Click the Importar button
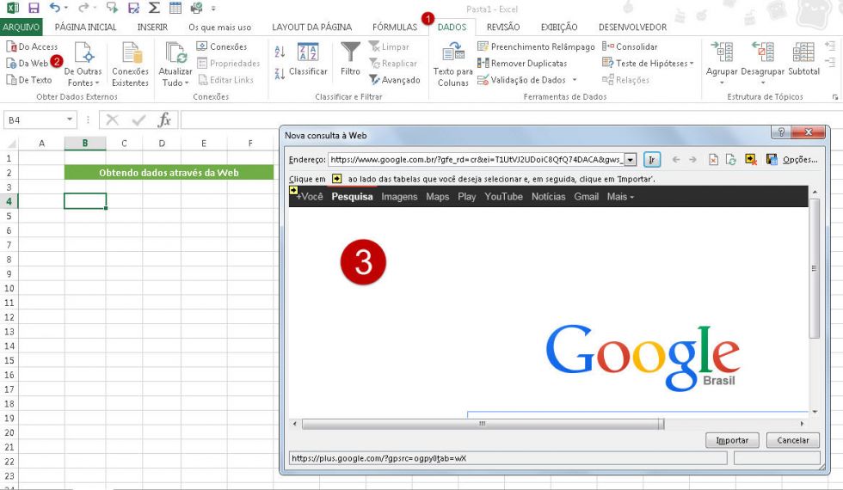Screen dimensions: 843x490 (732, 440)
